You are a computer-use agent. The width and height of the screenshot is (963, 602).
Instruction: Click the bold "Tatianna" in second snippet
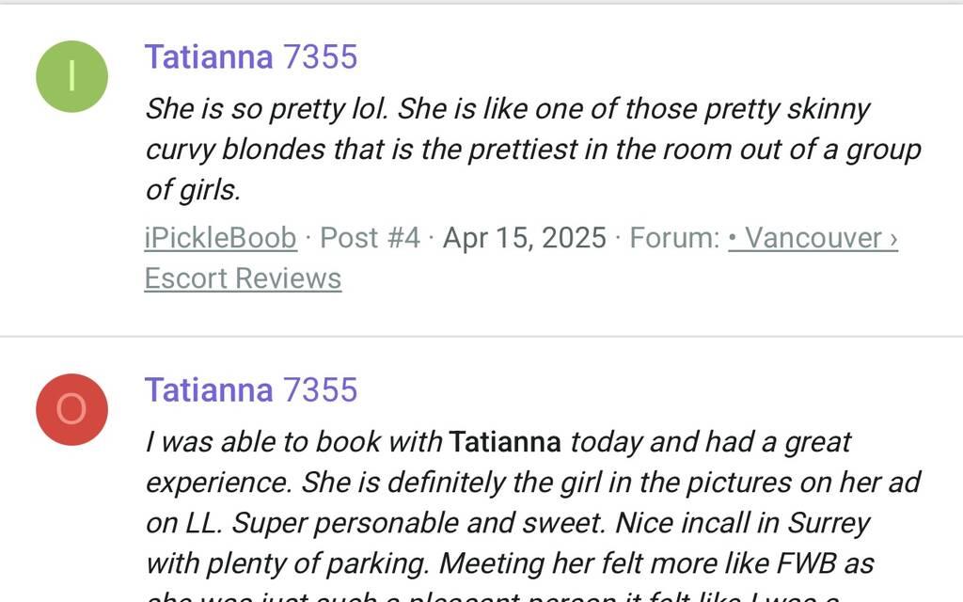pos(505,441)
